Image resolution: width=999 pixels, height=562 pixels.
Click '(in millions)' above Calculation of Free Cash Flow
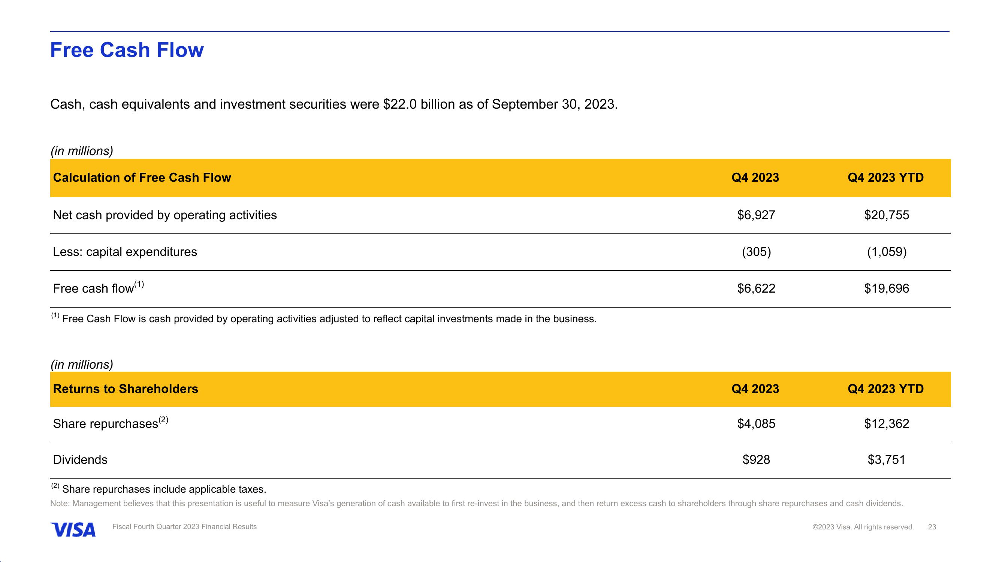click(x=82, y=151)
